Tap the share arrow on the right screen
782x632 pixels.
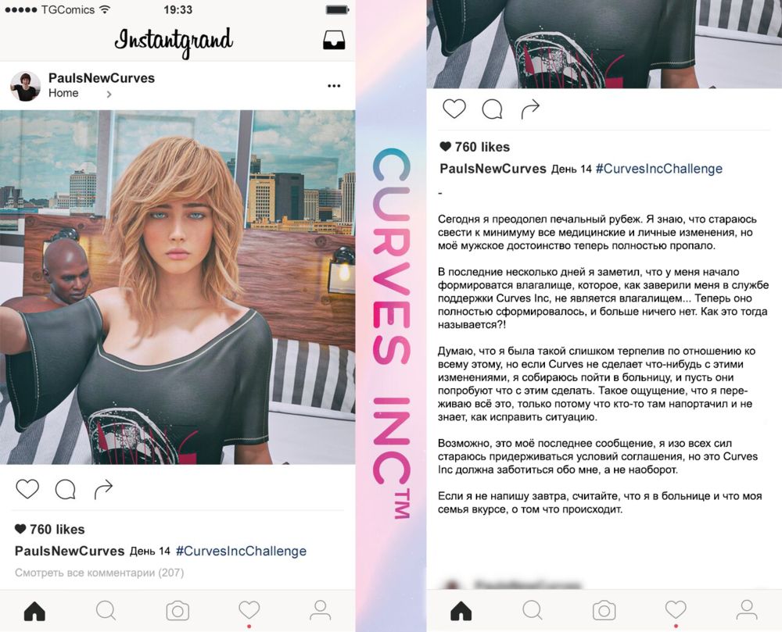[x=530, y=109]
